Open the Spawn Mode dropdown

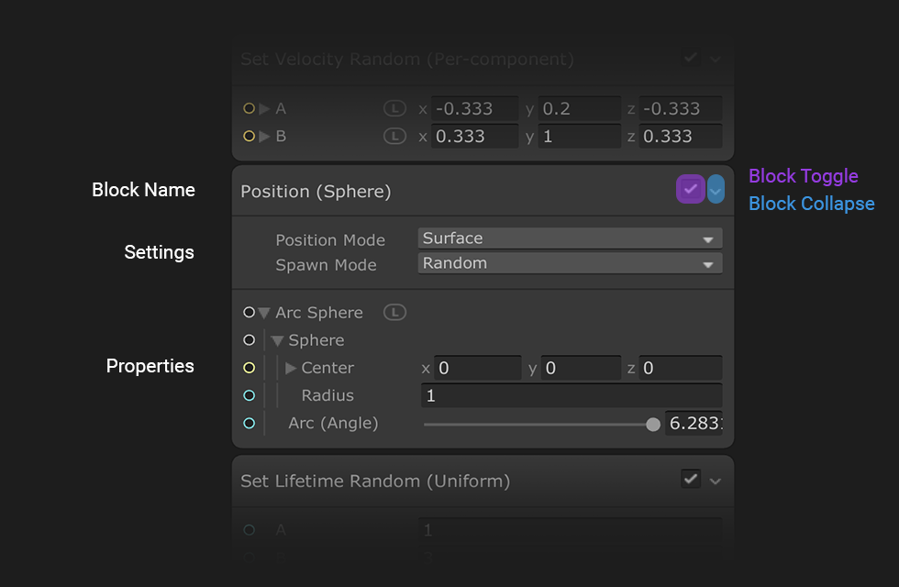pos(570,263)
